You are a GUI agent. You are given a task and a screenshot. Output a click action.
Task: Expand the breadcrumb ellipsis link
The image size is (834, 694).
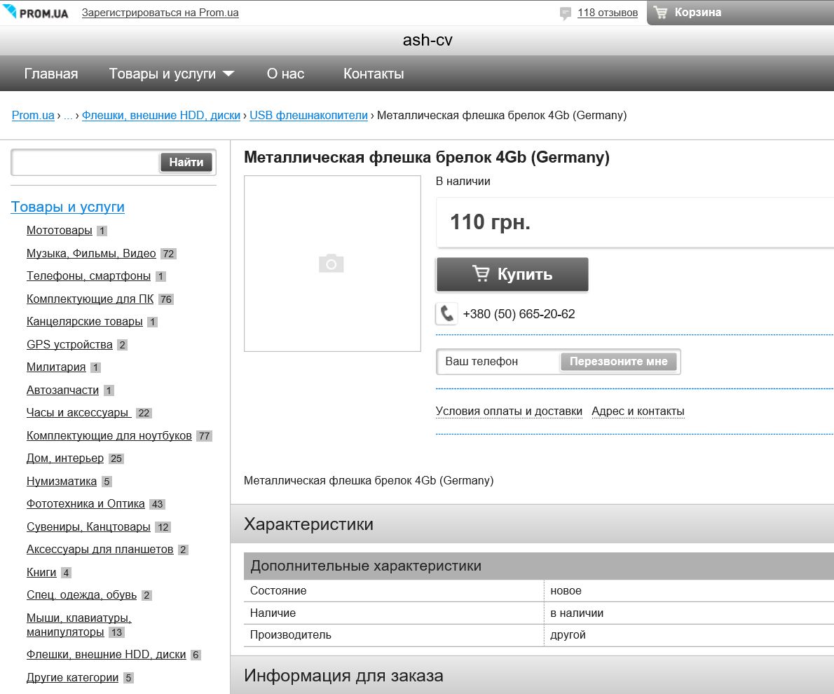click(68, 116)
